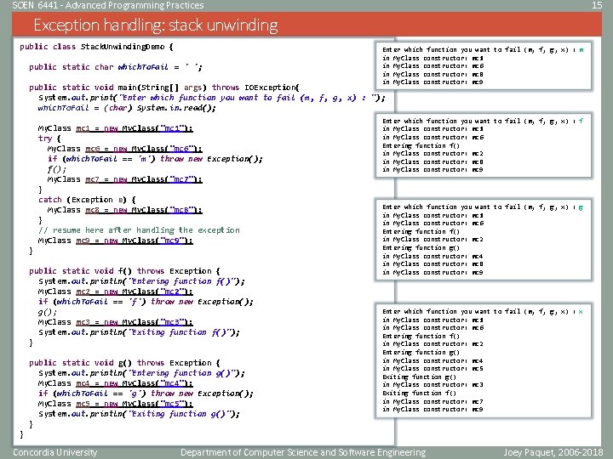Click the line creating MyClass mc2

(115, 292)
